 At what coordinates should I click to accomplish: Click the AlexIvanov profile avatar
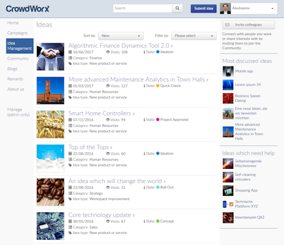tap(225, 8)
